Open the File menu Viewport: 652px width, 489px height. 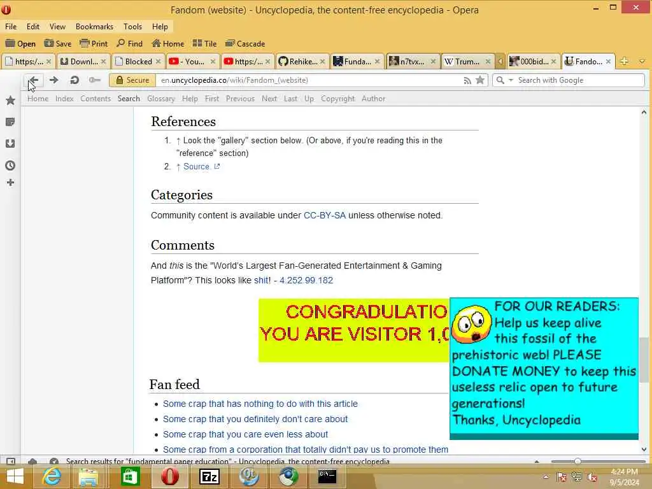coord(11,27)
